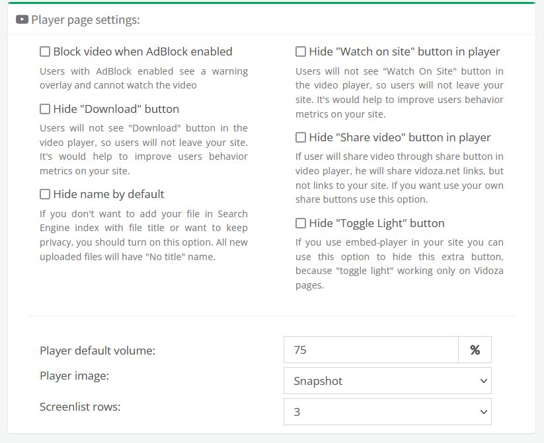Click the percent sign beside volume field
Image resolution: width=544 pixels, height=443 pixels.
point(475,350)
